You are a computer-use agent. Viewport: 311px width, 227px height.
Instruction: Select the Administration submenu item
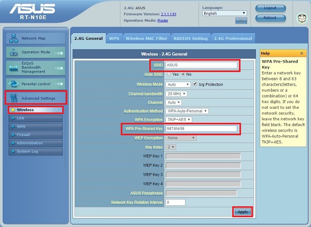[36, 143]
